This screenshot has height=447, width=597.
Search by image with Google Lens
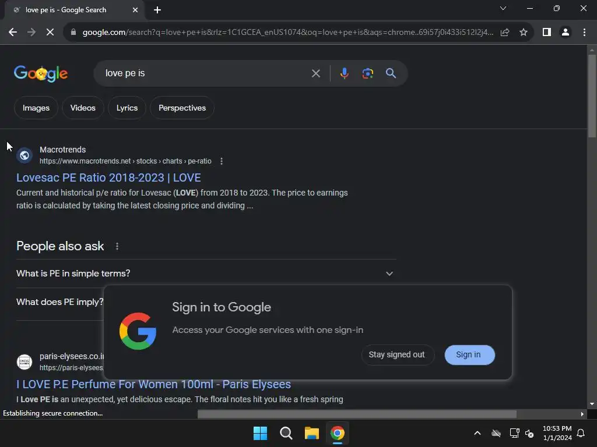(x=368, y=73)
